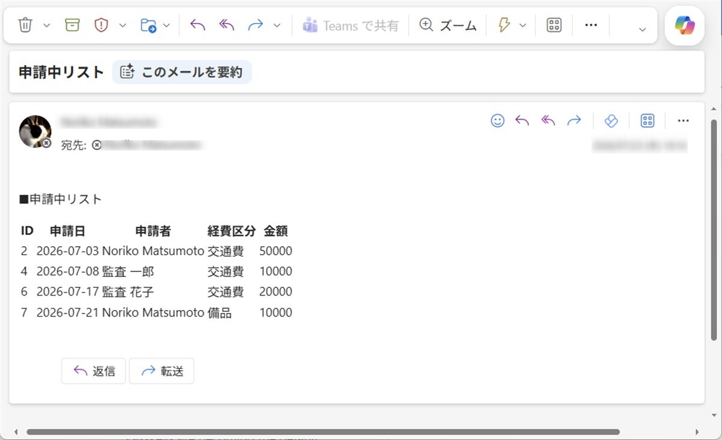Viewport: 722px width, 440px height.
Task: Expand the Report options dropdown arrow
Action: (123, 25)
